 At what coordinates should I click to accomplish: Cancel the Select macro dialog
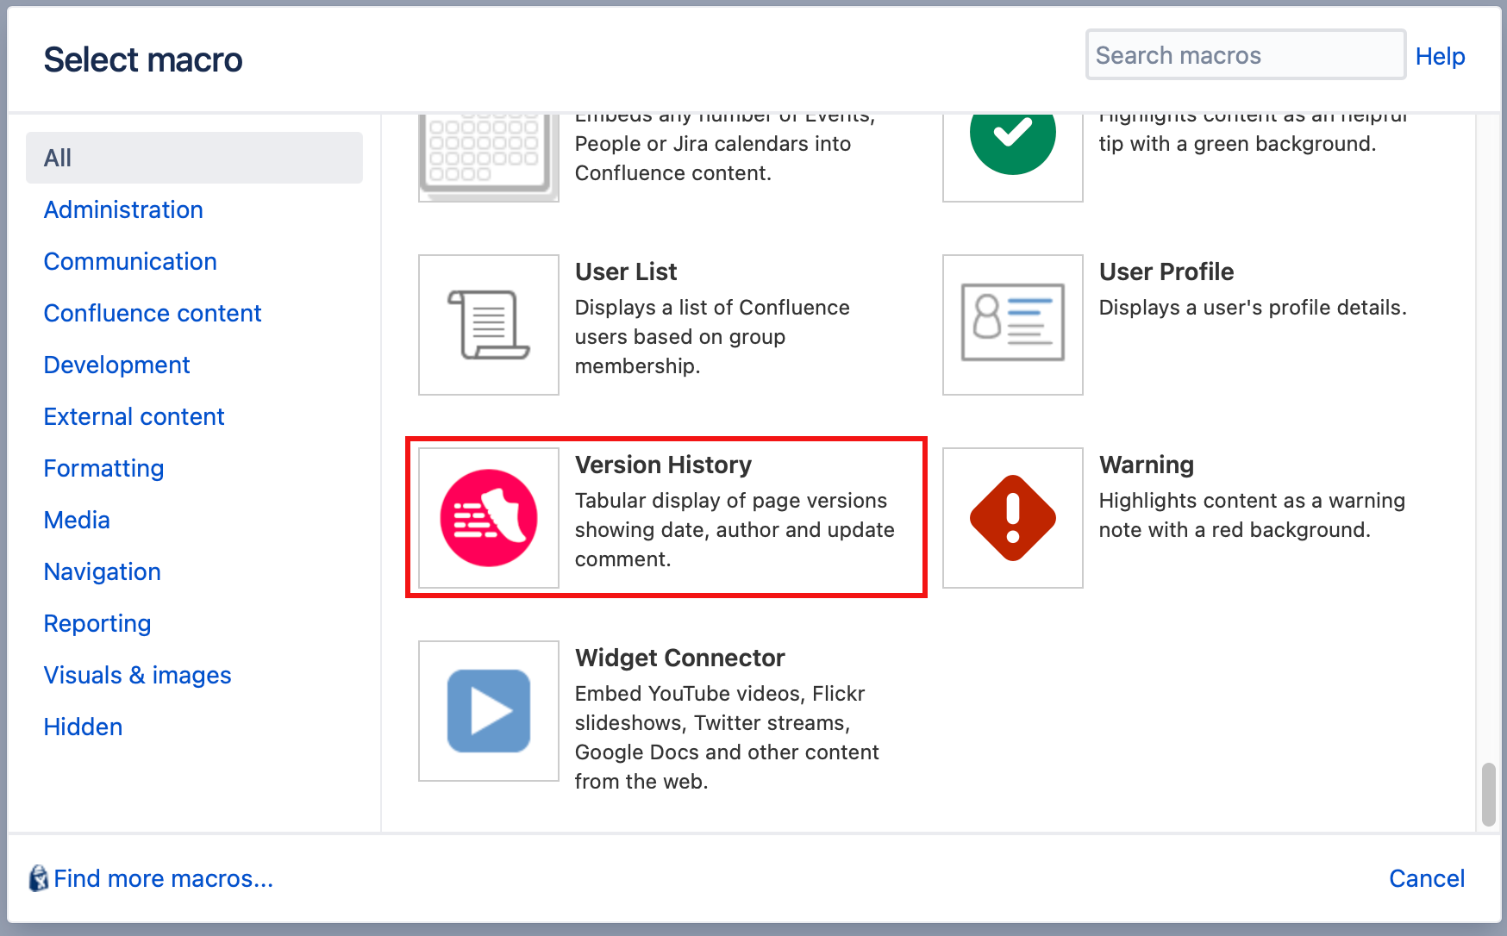coord(1427,878)
